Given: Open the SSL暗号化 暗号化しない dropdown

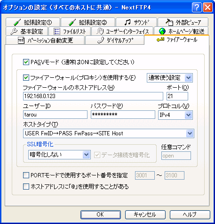Looking at the screenshot, I should [59, 155].
